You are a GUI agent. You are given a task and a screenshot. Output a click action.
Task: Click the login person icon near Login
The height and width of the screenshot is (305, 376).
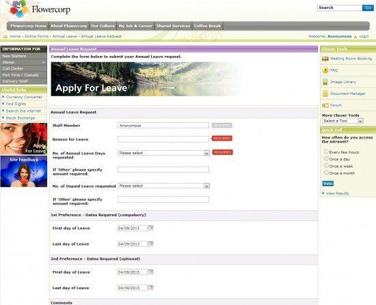[x=355, y=37]
